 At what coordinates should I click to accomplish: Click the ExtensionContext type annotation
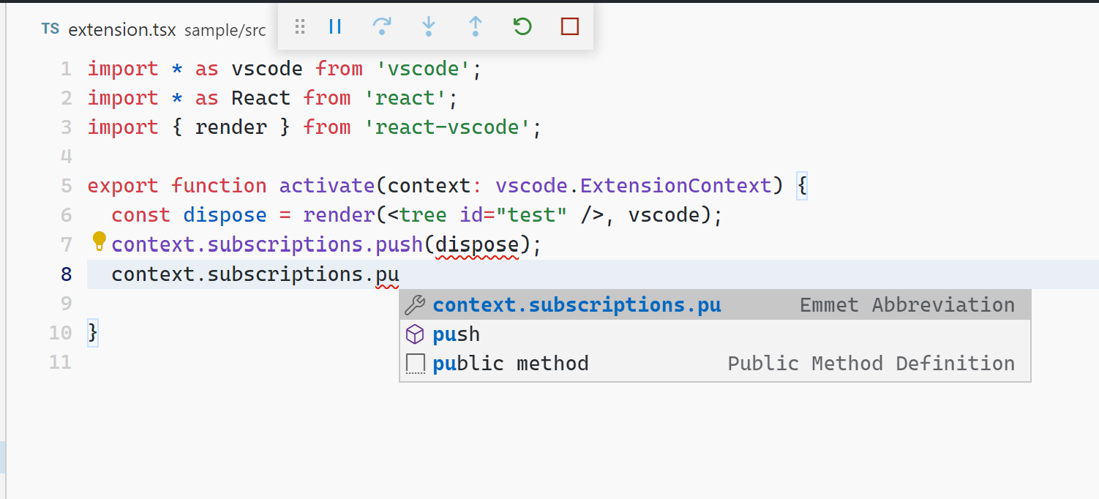point(676,186)
